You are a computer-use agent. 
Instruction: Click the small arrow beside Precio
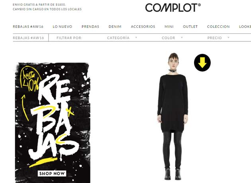(228, 37)
